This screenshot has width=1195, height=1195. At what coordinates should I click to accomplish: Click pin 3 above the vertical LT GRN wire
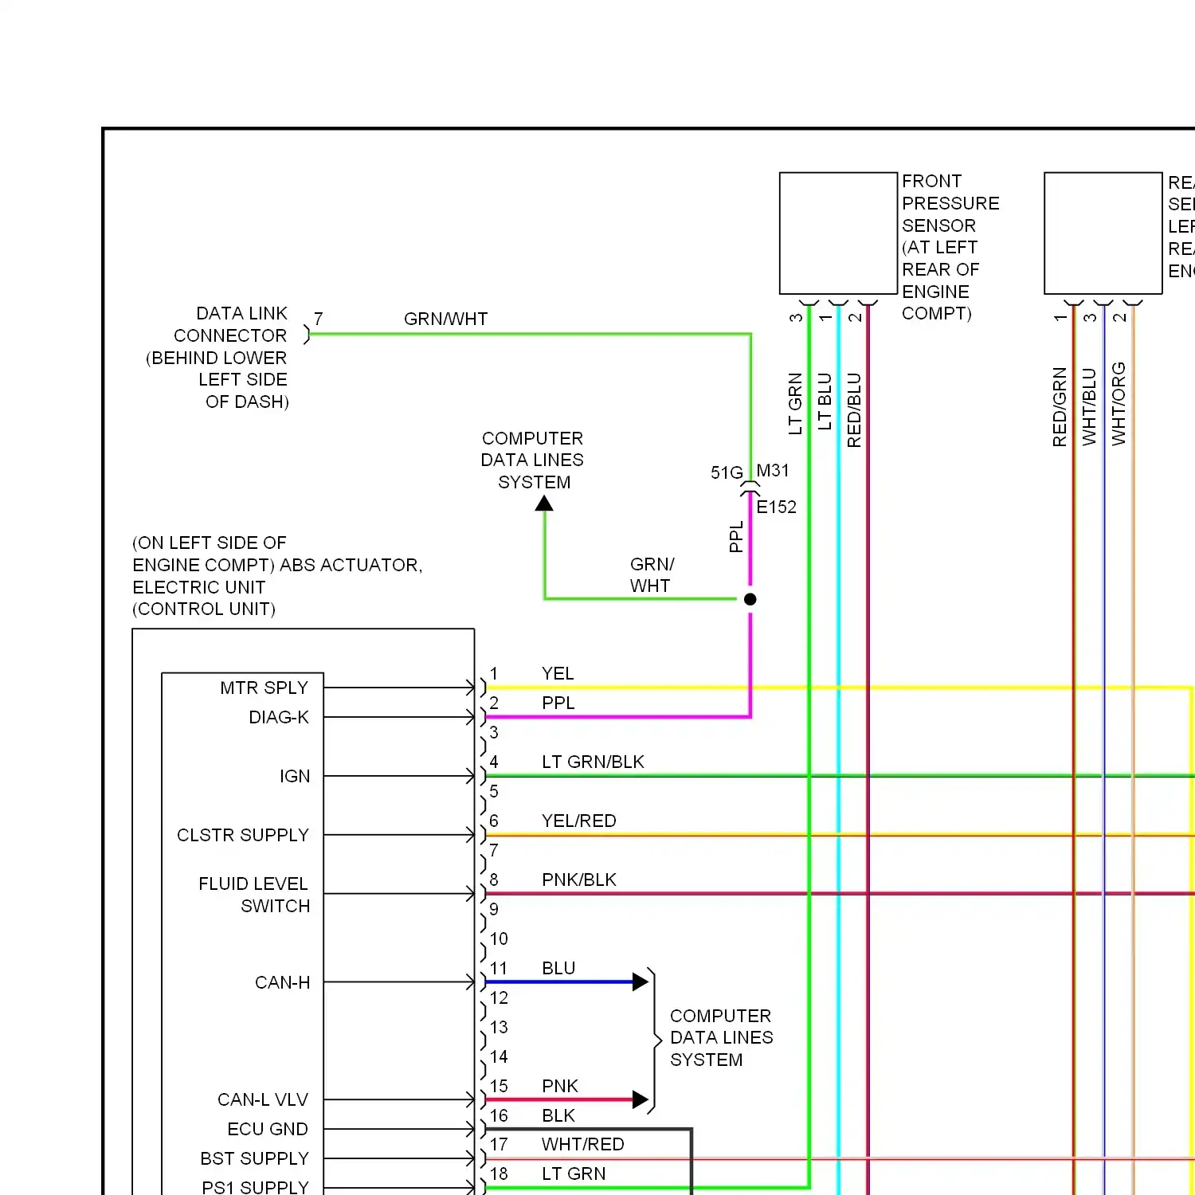pos(795,318)
